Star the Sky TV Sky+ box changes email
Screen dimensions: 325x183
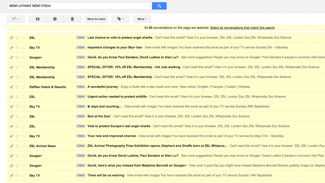tap(17, 47)
